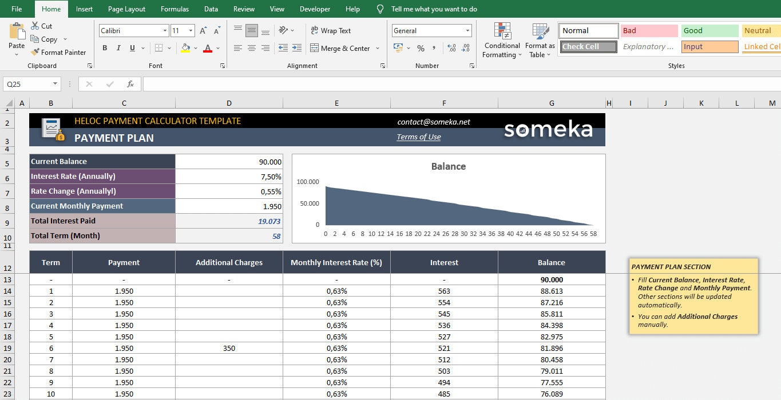Open the yellow Fill Color swatch button
Image resolution: width=781 pixels, height=400 pixels.
coord(185,49)
